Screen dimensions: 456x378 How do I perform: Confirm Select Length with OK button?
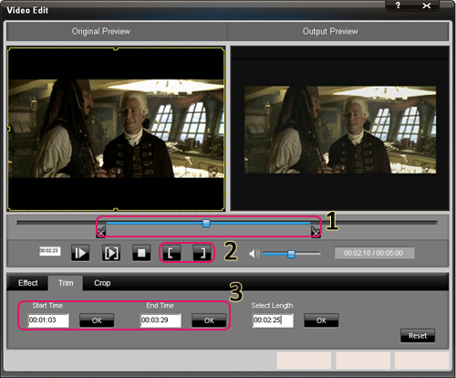[x=321, y=320]
